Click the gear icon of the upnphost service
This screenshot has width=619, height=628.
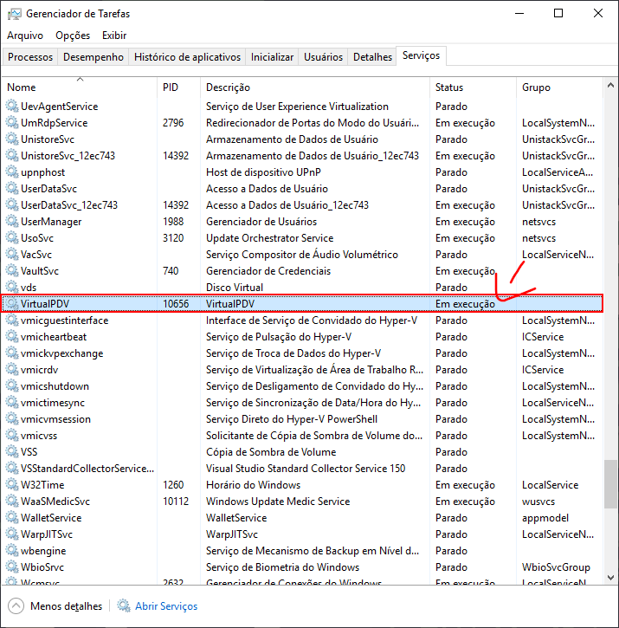(12, 172)
